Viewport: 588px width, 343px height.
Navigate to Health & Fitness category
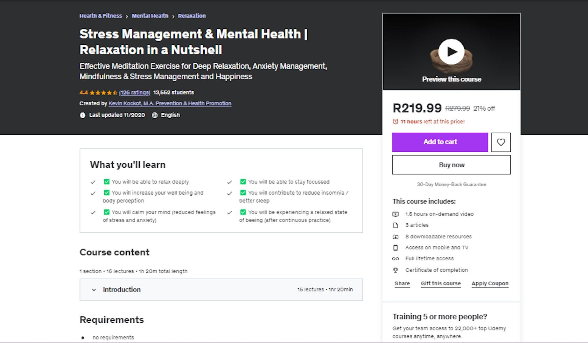point(100,16)
